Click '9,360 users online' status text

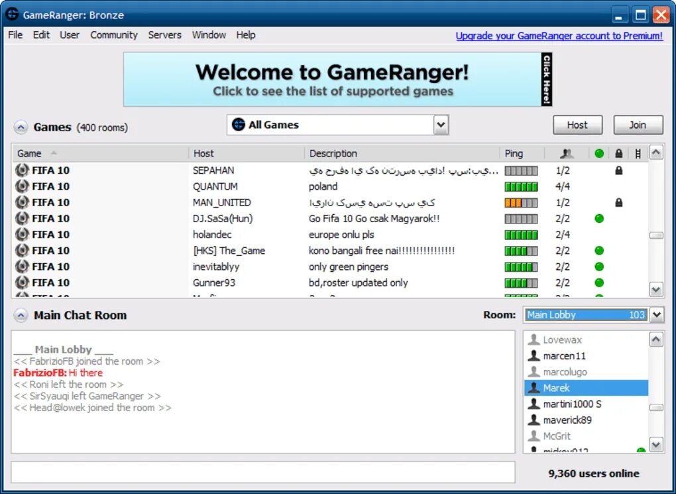tap(594, 473)
